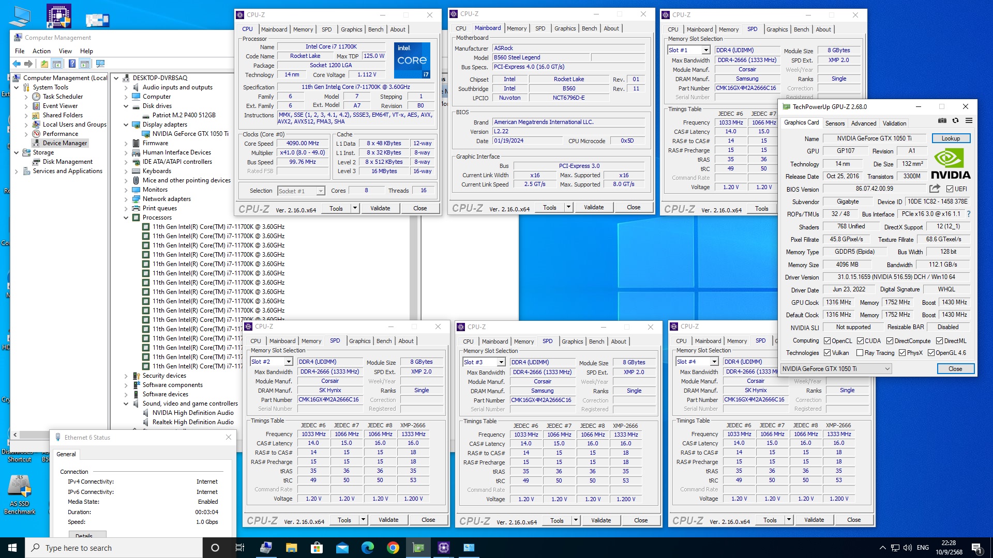Take a GPU-Z screenshot with the camera icon

point(942,120)
